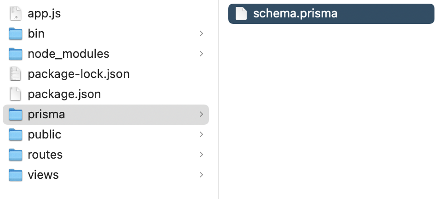Expand the node_modules folder chevron
This screenshot has height=199, width=440.
201,54
